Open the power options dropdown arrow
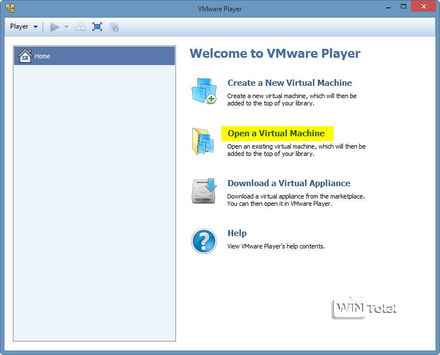This screenshot has height=355, width=440. pos(67,27)
